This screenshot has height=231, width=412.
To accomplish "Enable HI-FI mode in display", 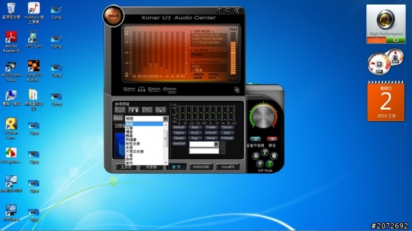I will [212, 78].
